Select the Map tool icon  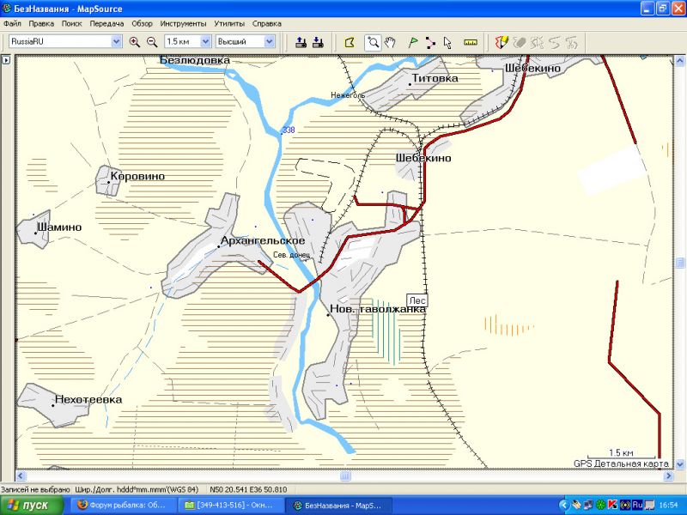tap(350, 42)
